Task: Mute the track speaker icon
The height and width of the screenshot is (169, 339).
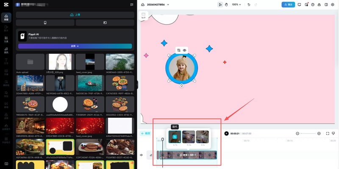Action: tap(142, 155)
